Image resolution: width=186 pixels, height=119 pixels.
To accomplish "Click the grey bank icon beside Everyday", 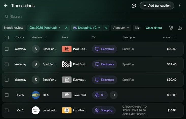I will point(67,80).
